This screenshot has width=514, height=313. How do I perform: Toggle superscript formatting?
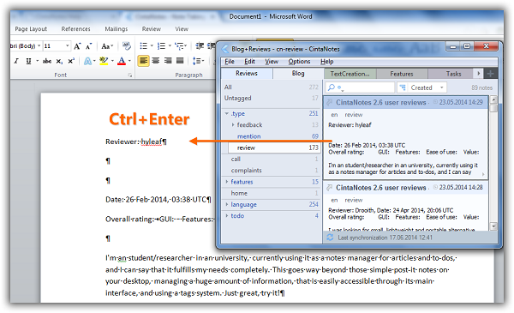[x=71, y=61]
